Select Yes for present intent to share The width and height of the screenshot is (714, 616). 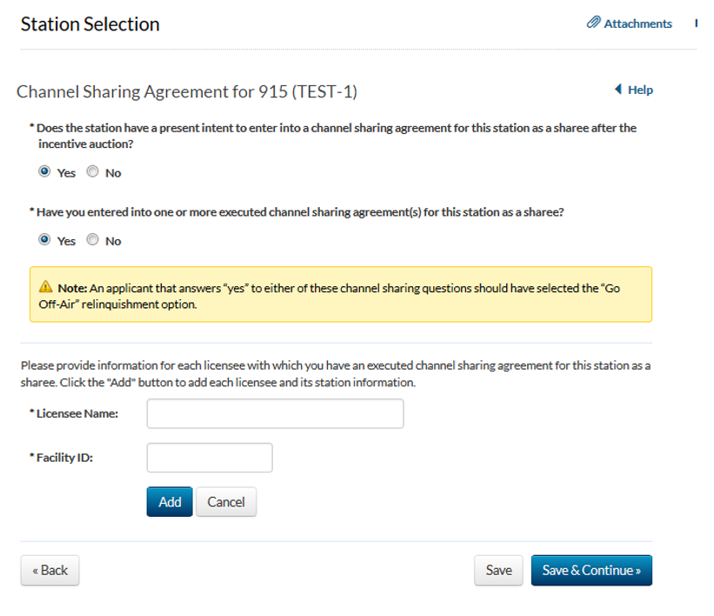44,172
